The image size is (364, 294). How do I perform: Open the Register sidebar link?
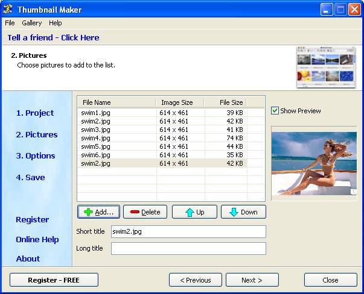pos(32,220)
